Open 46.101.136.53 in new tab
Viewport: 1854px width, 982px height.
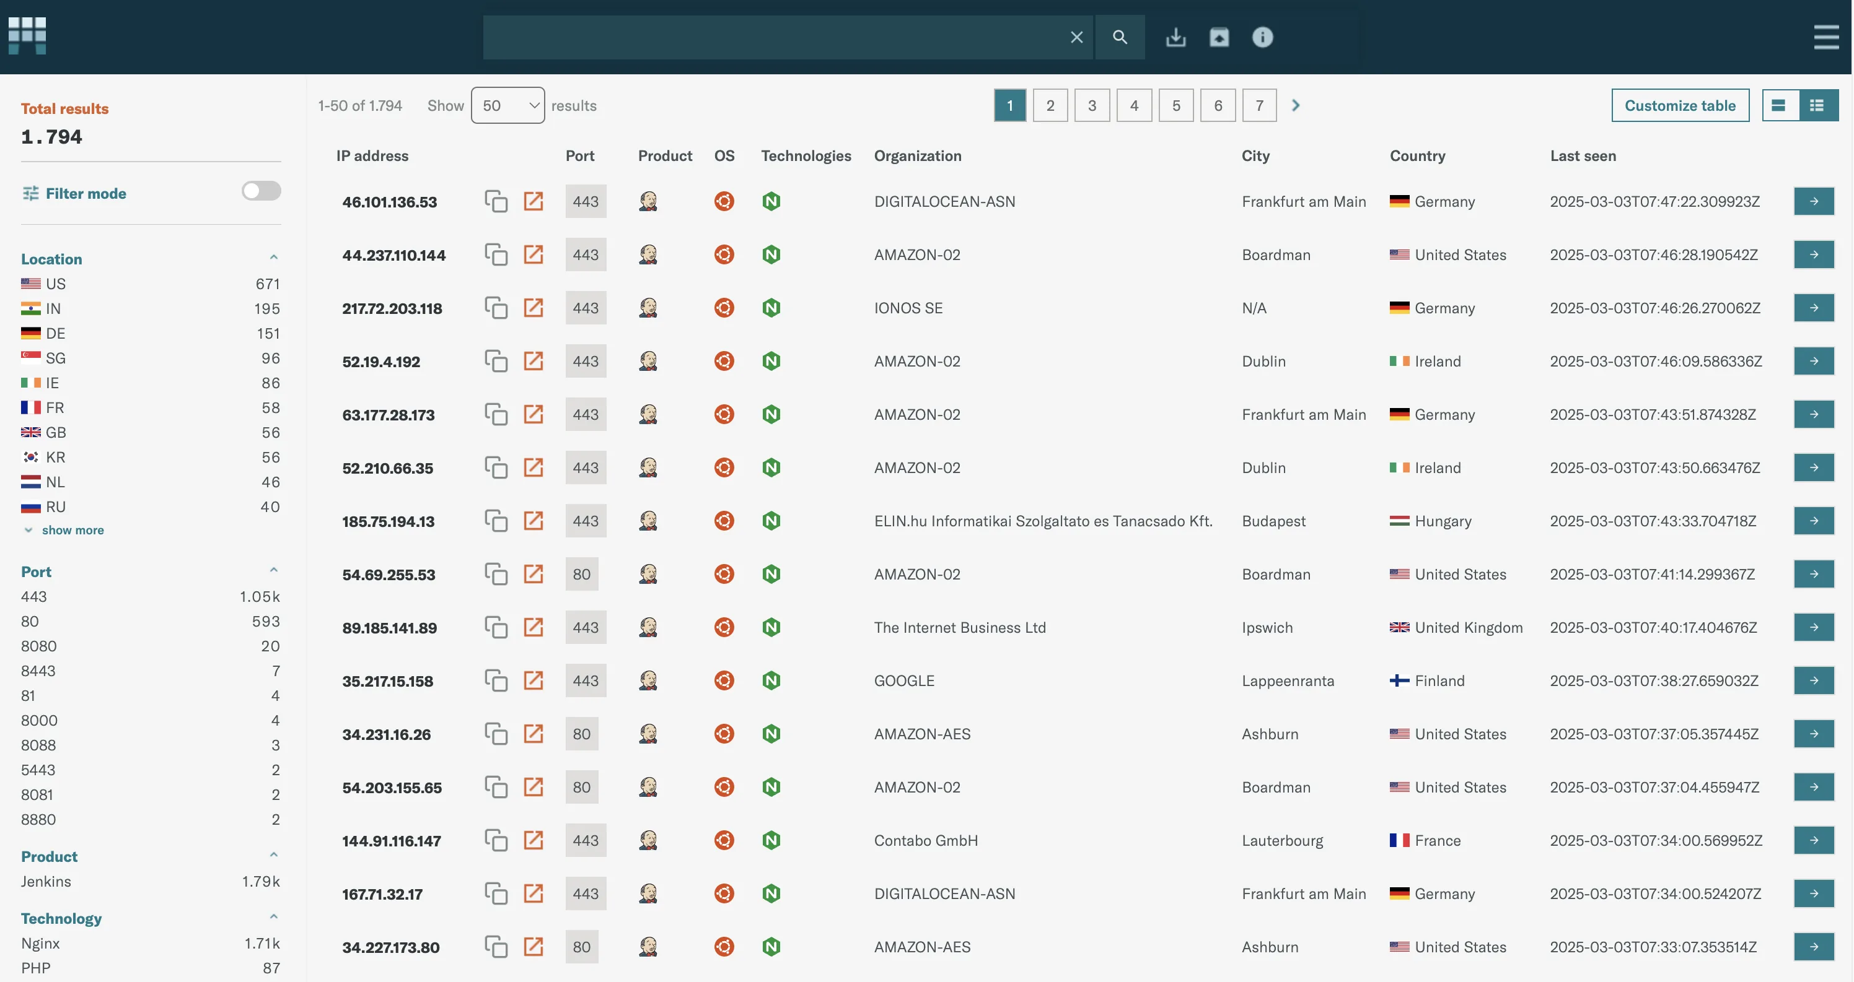point(534,201)
